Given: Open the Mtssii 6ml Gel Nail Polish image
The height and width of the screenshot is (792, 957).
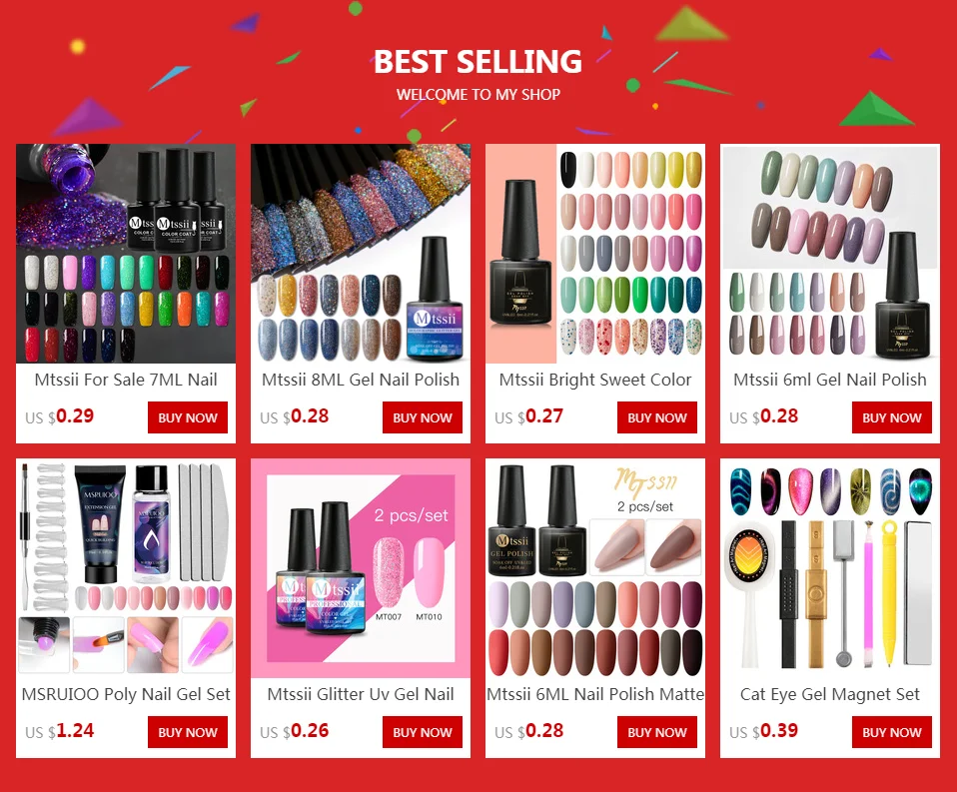Looking at the screenshot, I should coord(830,254).
